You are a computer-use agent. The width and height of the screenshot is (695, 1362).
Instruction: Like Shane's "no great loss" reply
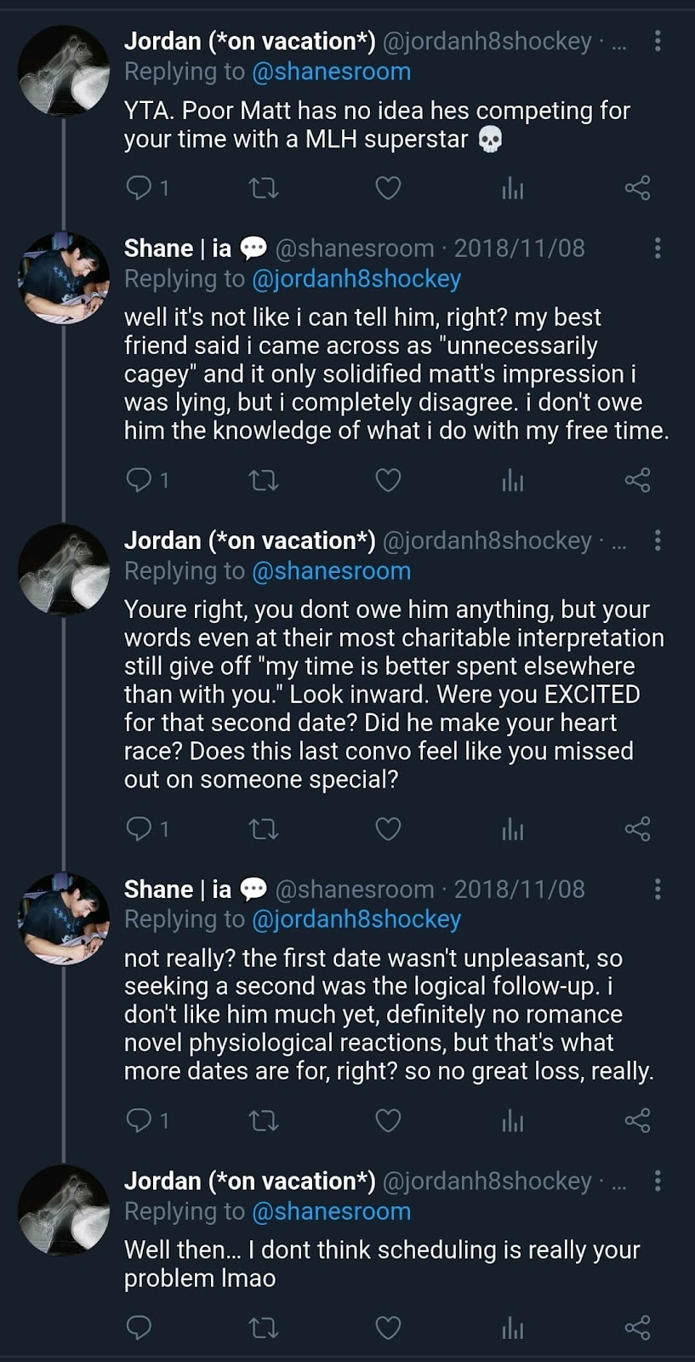point(388,1120)
